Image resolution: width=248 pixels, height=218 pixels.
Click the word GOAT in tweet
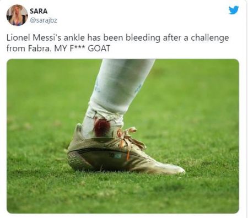(x=99, y=48)
